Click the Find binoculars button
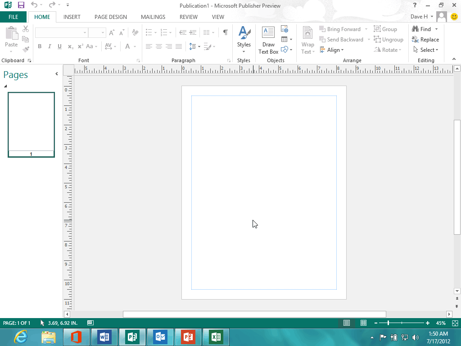Image resolution: width=461 pixels, height=346 pixels. coord(421,29)
